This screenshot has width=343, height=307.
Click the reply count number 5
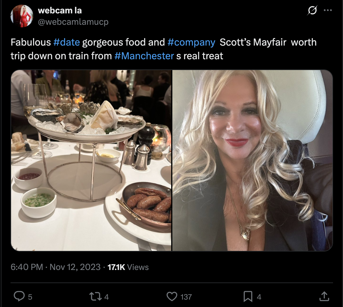pyautogui.click(x=30, y=297)
